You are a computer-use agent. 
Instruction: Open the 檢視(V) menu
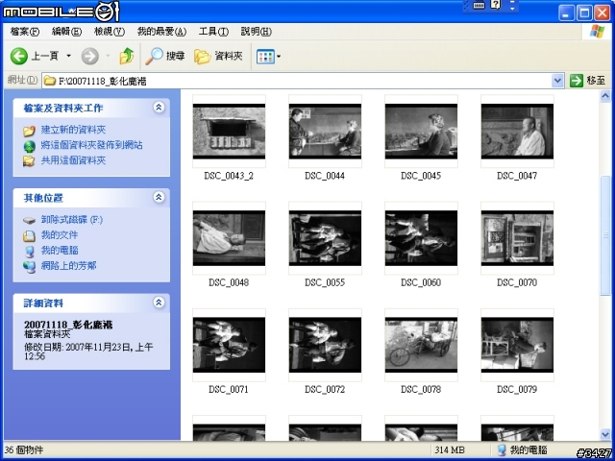[109, 32]
